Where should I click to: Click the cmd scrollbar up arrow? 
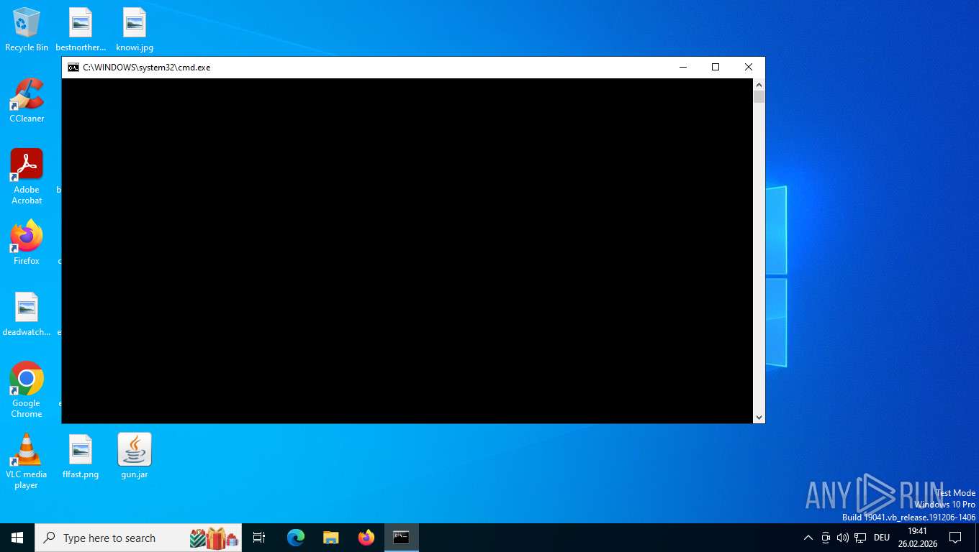[x=759, y=84]
